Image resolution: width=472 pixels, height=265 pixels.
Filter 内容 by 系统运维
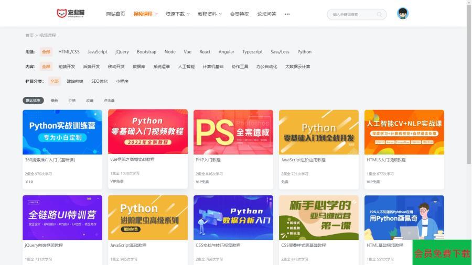(x=162, y=67)
